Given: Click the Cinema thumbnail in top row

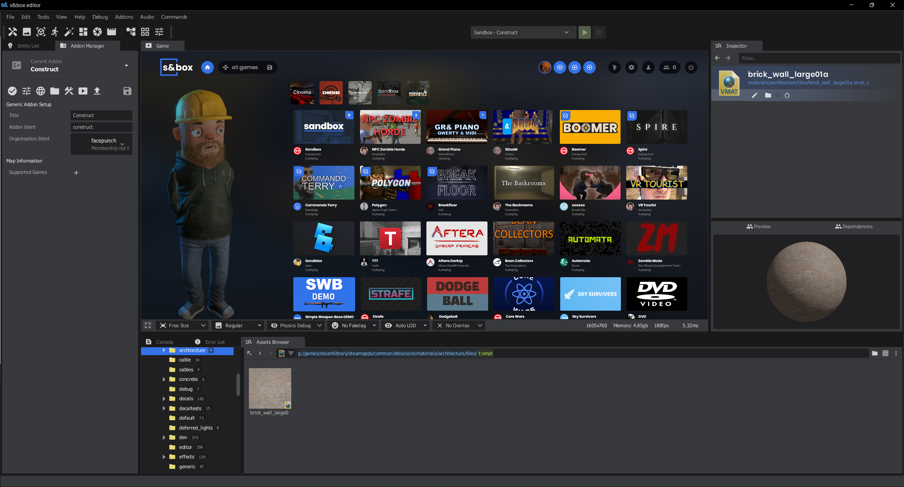Looking at the screenshot, I should tap(302, 92).
